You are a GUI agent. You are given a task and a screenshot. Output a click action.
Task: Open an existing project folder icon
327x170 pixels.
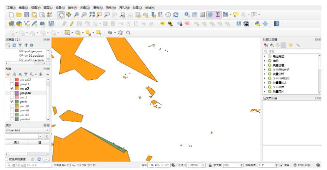pos(19,15)
